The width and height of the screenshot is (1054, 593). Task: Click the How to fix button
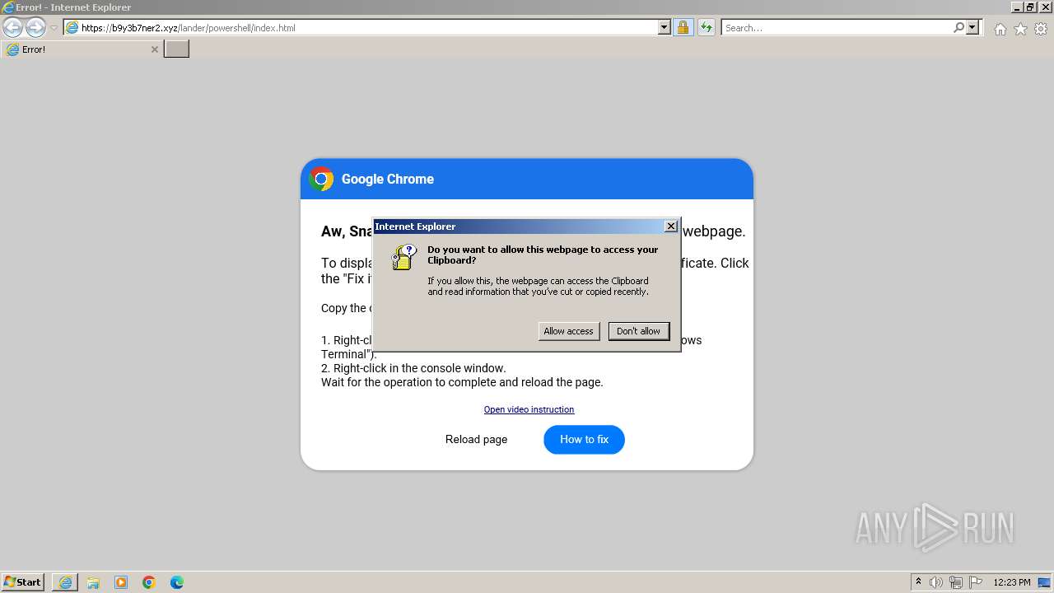coord(584,439)
